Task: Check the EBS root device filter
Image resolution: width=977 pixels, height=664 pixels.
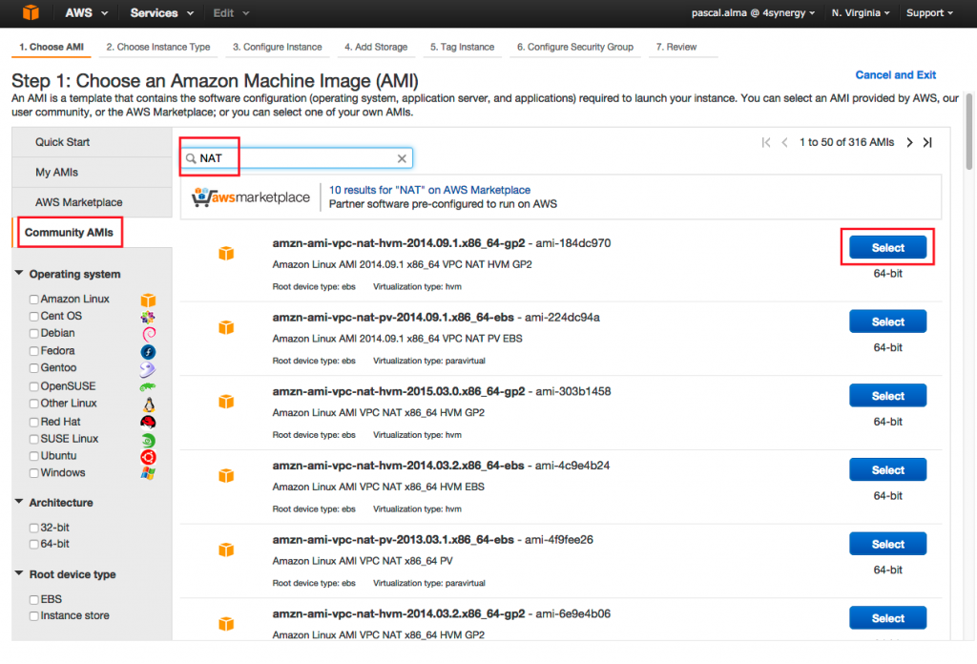Action: point(34,600)
